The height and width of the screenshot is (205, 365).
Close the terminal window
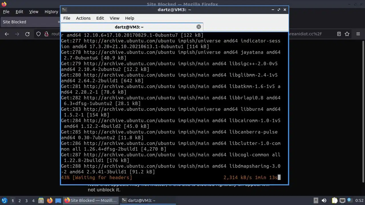285,9
